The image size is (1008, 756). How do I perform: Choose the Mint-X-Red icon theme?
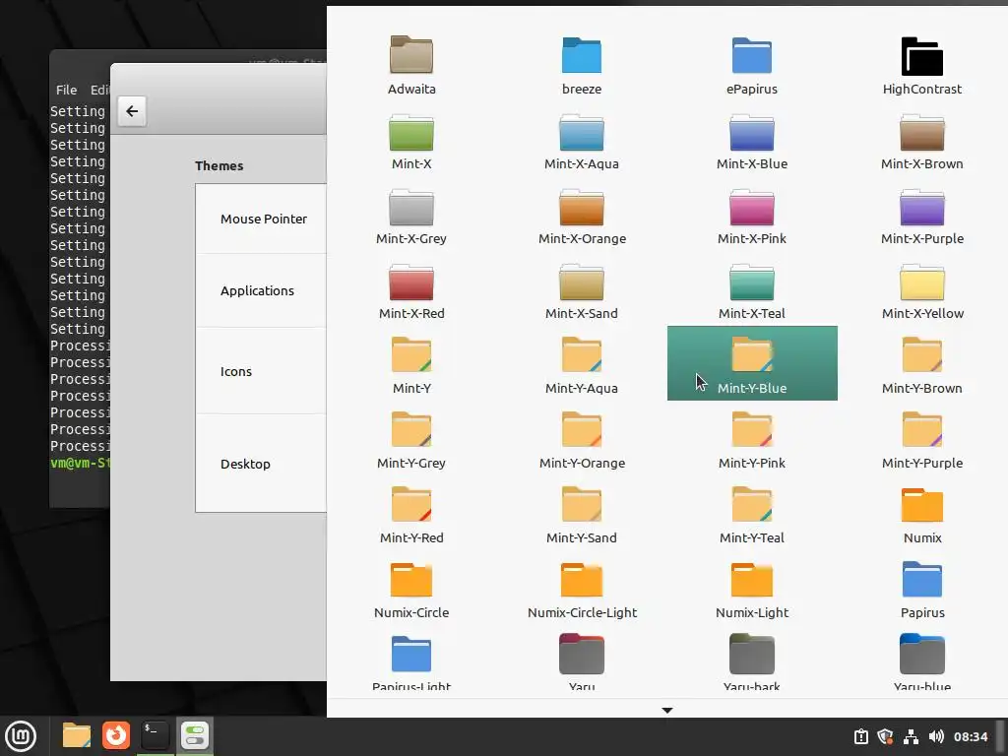pos(411,289)
